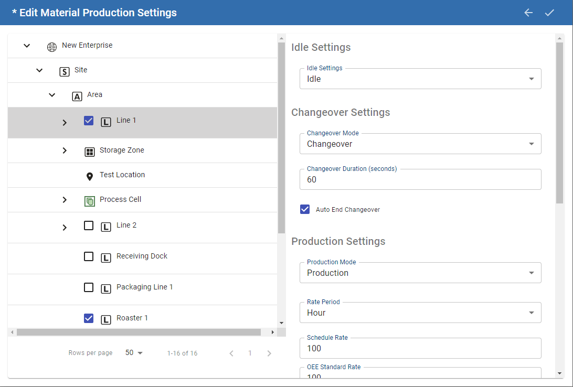Click the Changeover Duration input field

coord(420,179)
